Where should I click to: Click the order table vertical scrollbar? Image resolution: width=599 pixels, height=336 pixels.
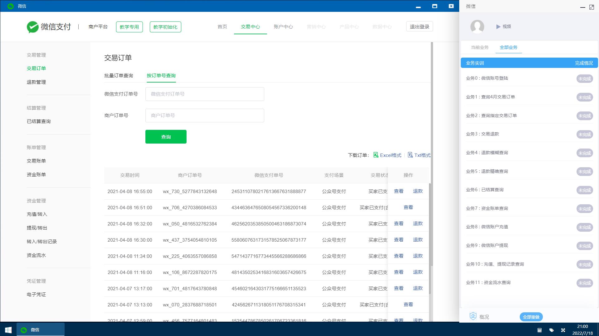click(x=430, y=238)
